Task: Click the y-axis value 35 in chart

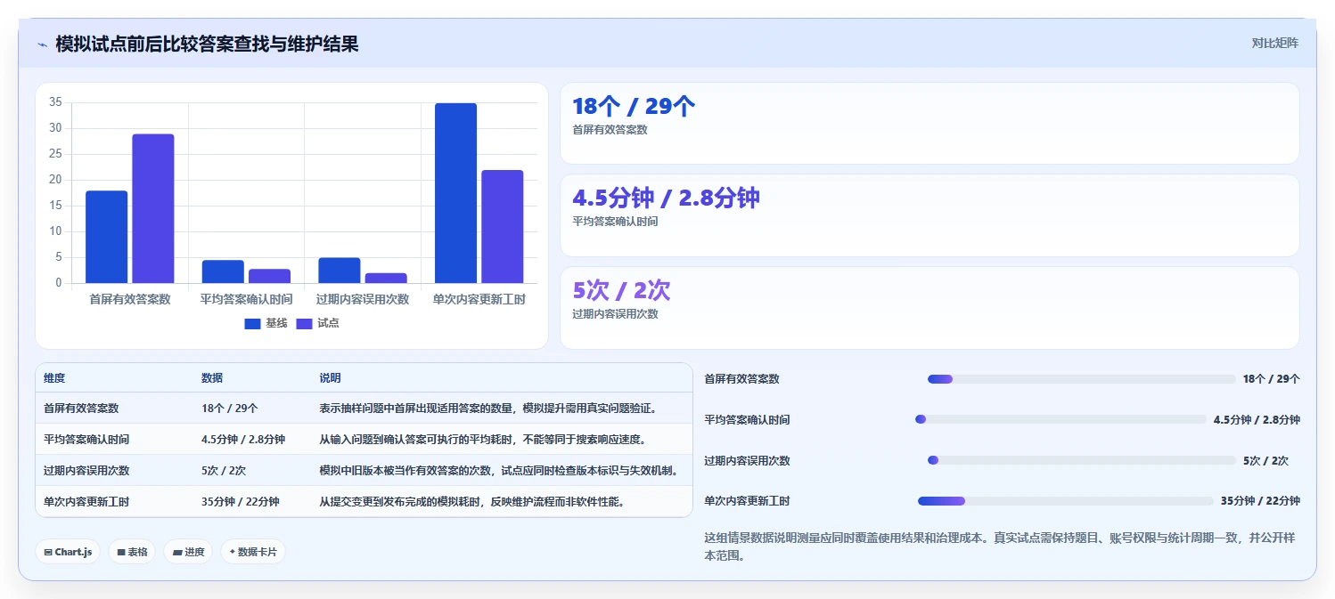Action: click(x=55, y=102)
